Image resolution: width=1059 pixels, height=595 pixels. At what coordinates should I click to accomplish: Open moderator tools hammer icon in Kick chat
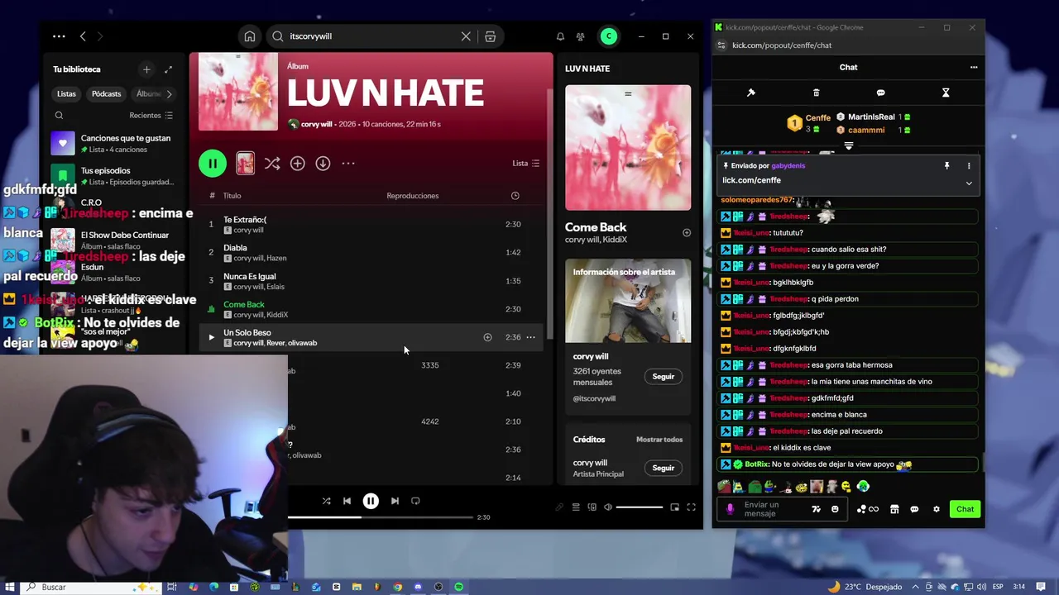point(751,93)
